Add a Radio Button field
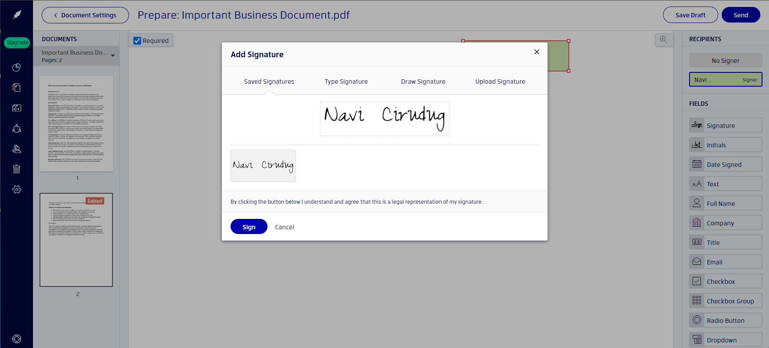Image resolution: width=769 pixels, height=348 pixels. point(726,320)
